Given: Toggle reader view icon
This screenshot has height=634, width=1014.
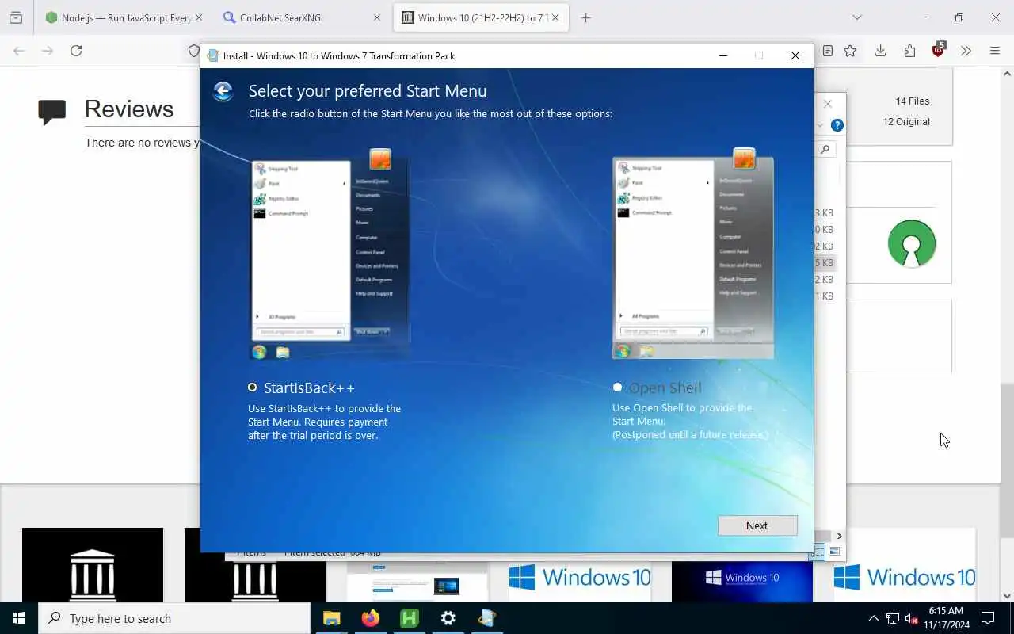Looking at the screenshot, I should coord(827,51).
